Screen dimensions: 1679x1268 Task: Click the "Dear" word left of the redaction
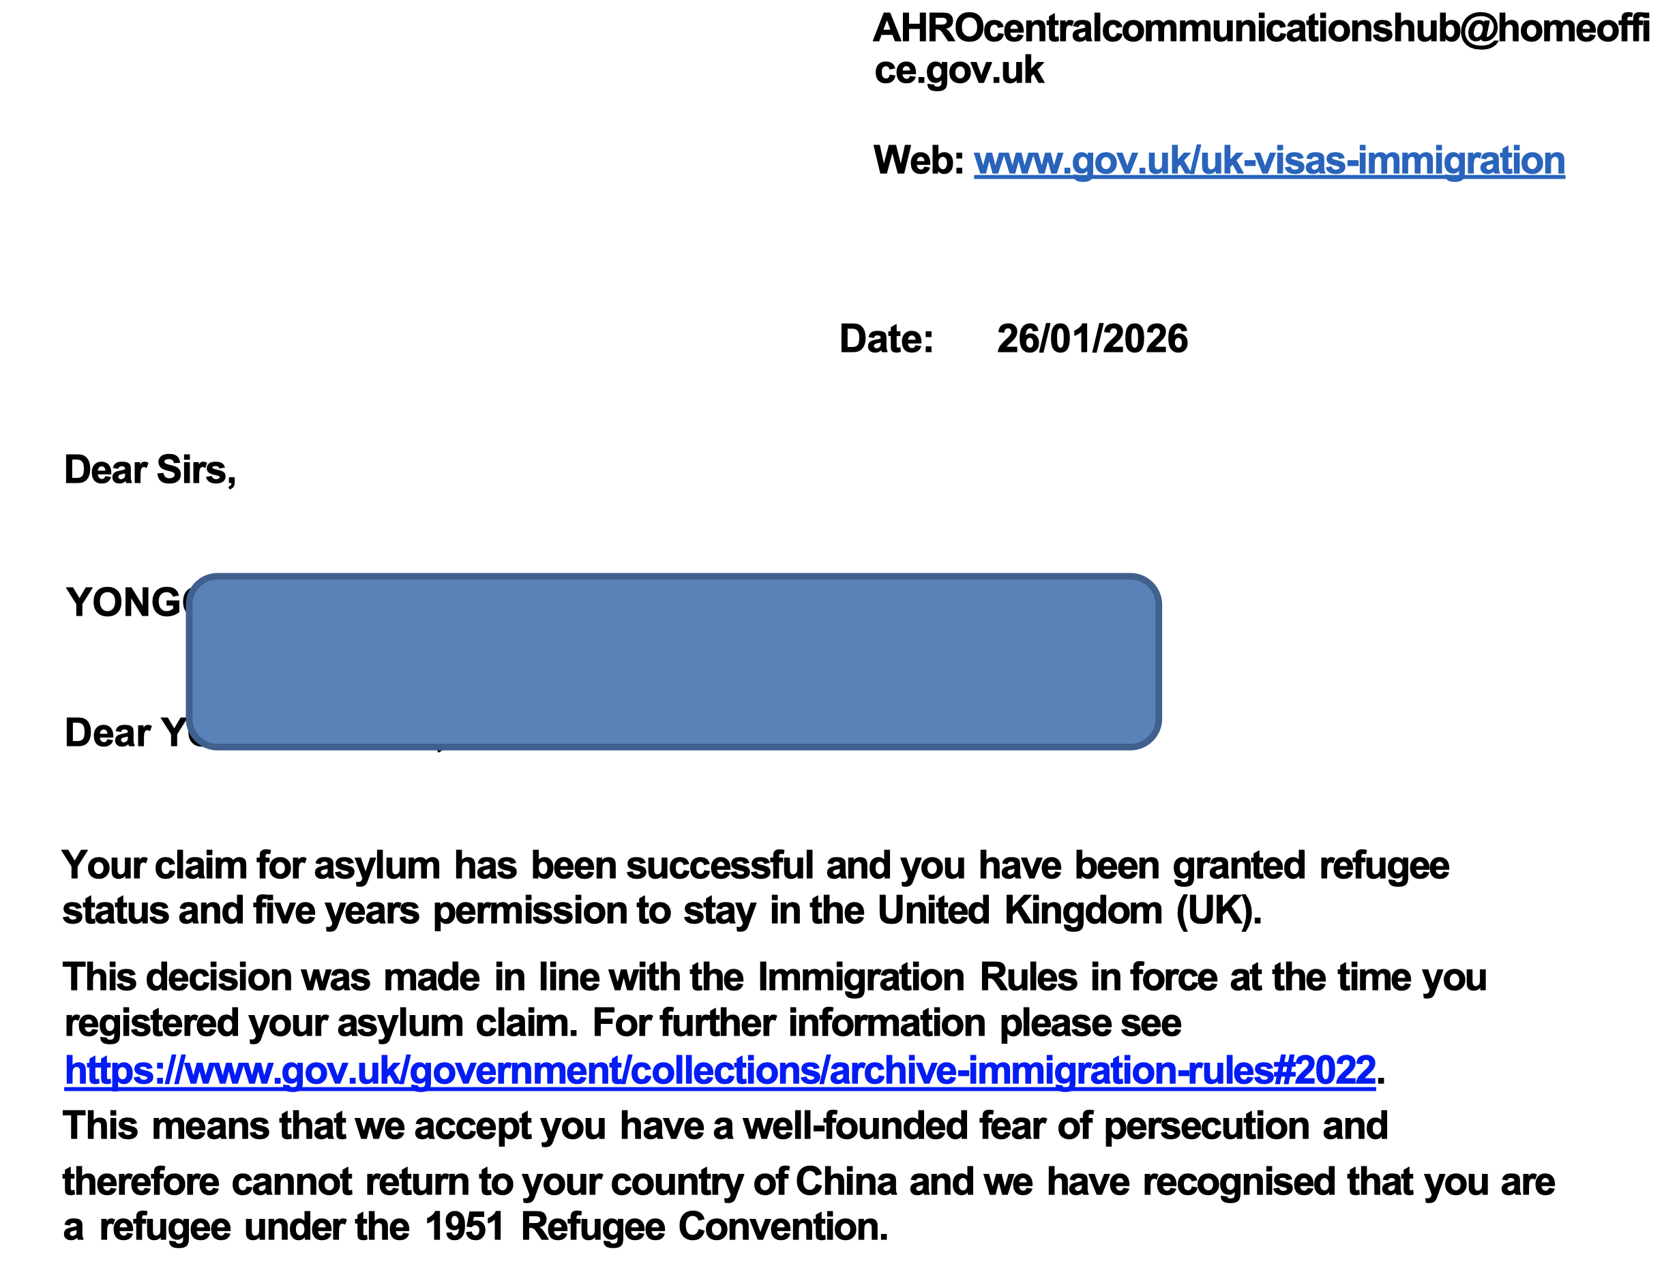(x=108, y=733)
